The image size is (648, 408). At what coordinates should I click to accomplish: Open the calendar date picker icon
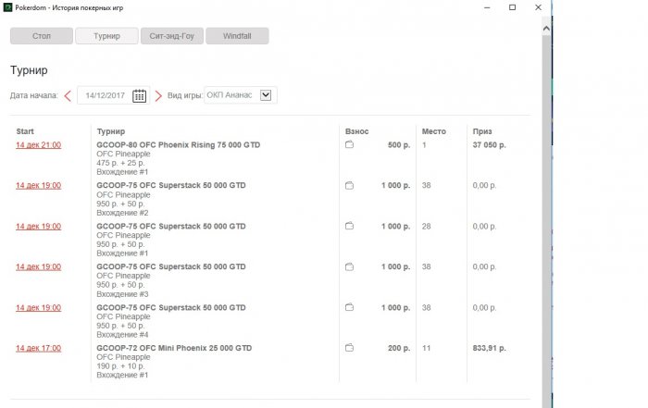click(x=139, y=96)
